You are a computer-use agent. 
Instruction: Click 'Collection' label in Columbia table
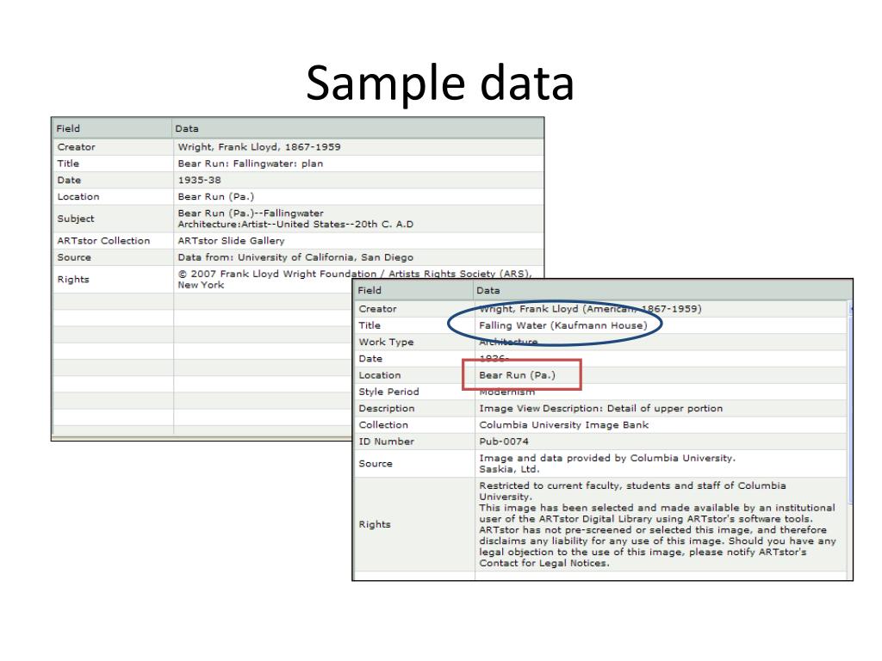click(383, 425)
